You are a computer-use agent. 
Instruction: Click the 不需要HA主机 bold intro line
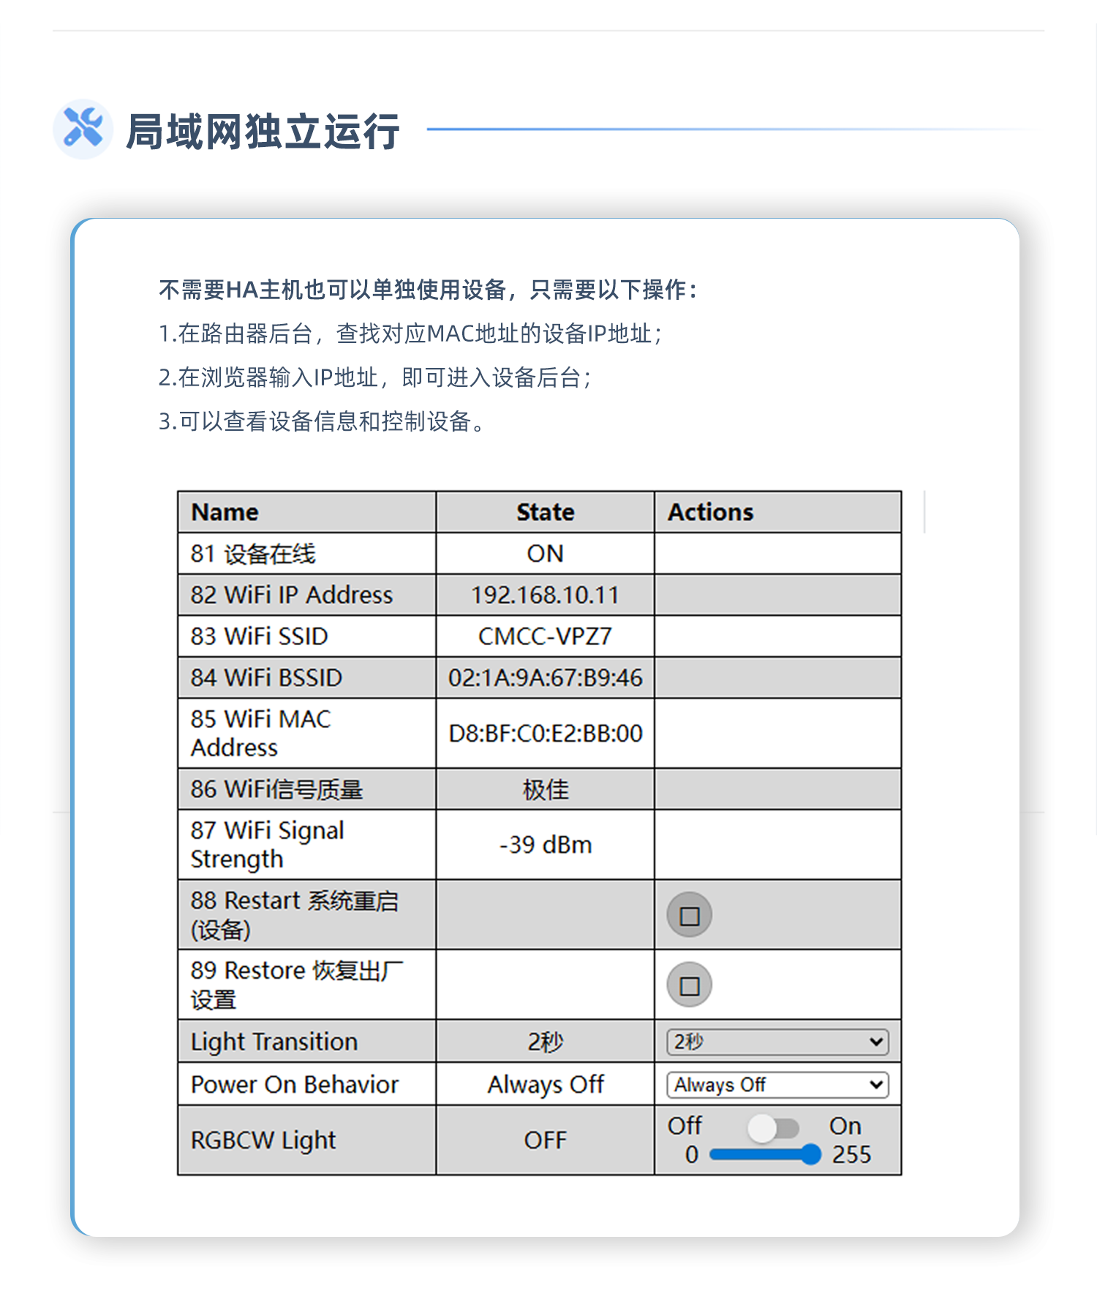pyautogui.click(x=428, y=290)
